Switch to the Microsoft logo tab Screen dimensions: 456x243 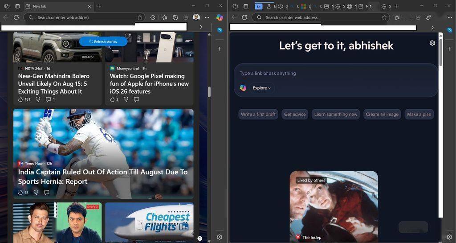[303, 6]
